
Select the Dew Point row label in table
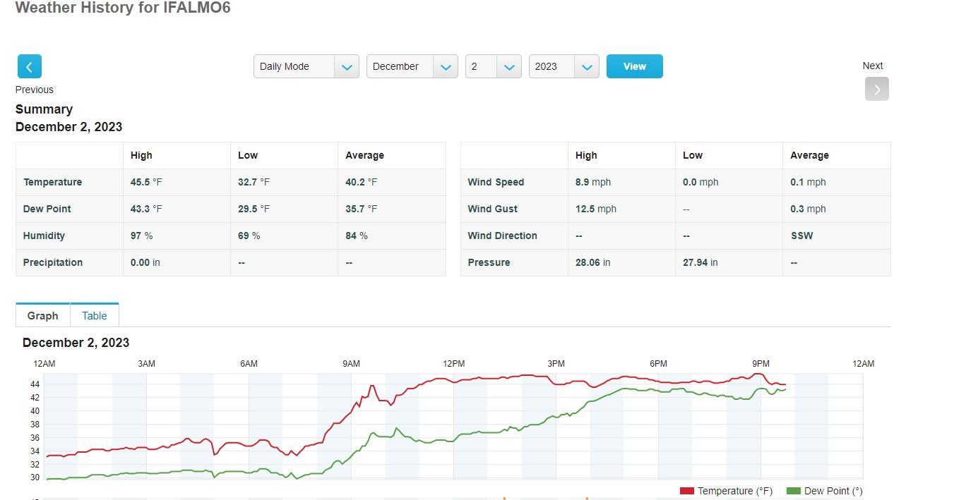[x=47, y=209]
